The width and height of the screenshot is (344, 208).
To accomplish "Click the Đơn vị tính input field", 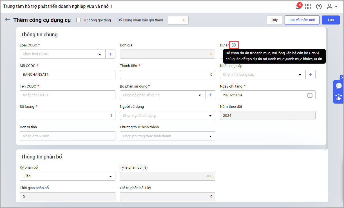I will 68,136.
